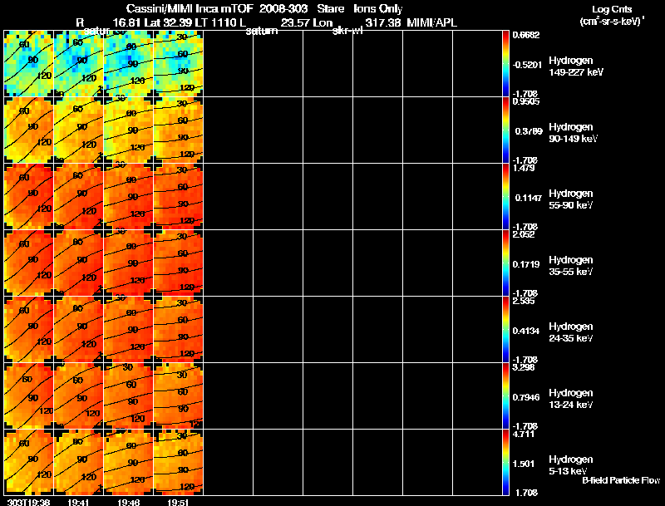This screenshot has height=506, width=665.
Task: Click the 'MIMI/APL' text in header
Action: pyautogui.click(x=431, y=23)
